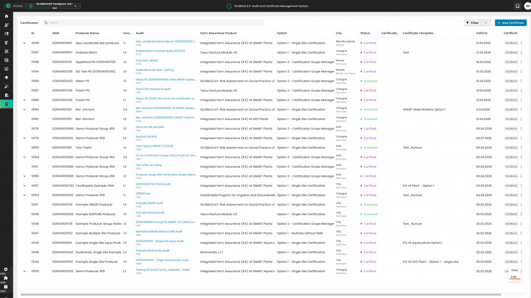531x298 pixels.
Task: Open row actions for certificate 10144
Action: pos(521,261)
